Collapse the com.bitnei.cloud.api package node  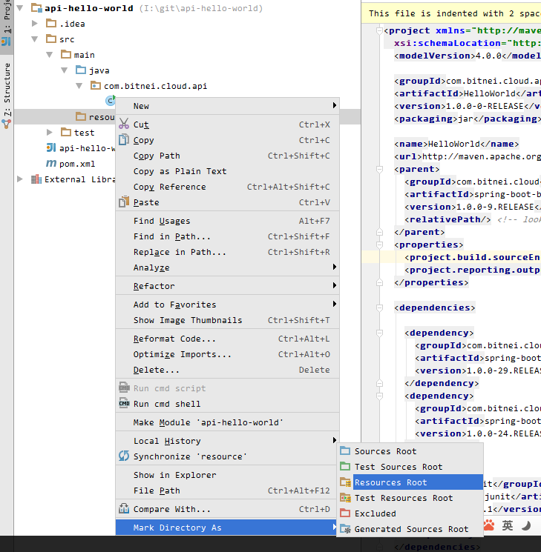[x=79, y=85]
